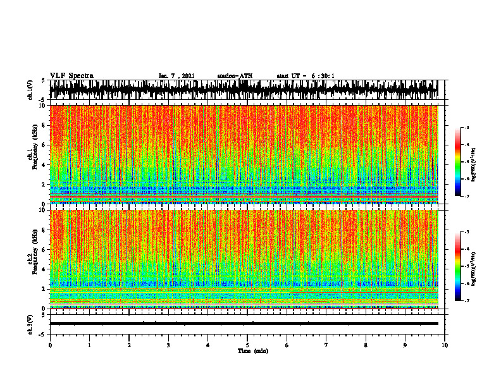Click time axis tick label "7"
The image size is (501, 387).
(326, 345)
